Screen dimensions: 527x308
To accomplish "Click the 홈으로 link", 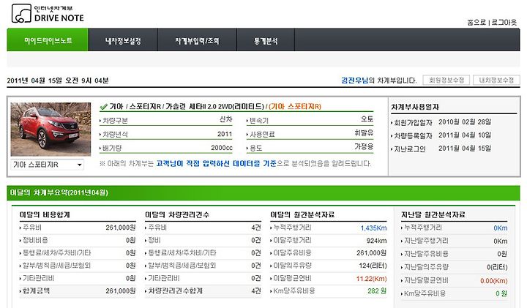I will click(476, 23).
